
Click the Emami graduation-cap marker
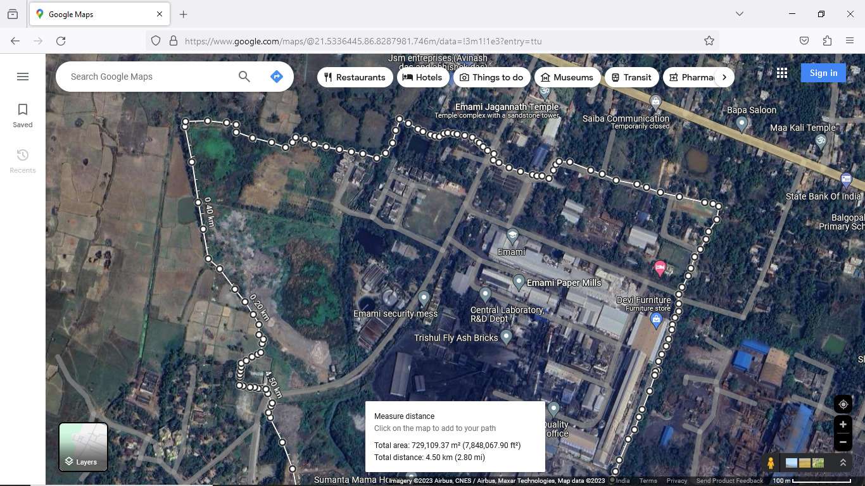click(512, 237)
